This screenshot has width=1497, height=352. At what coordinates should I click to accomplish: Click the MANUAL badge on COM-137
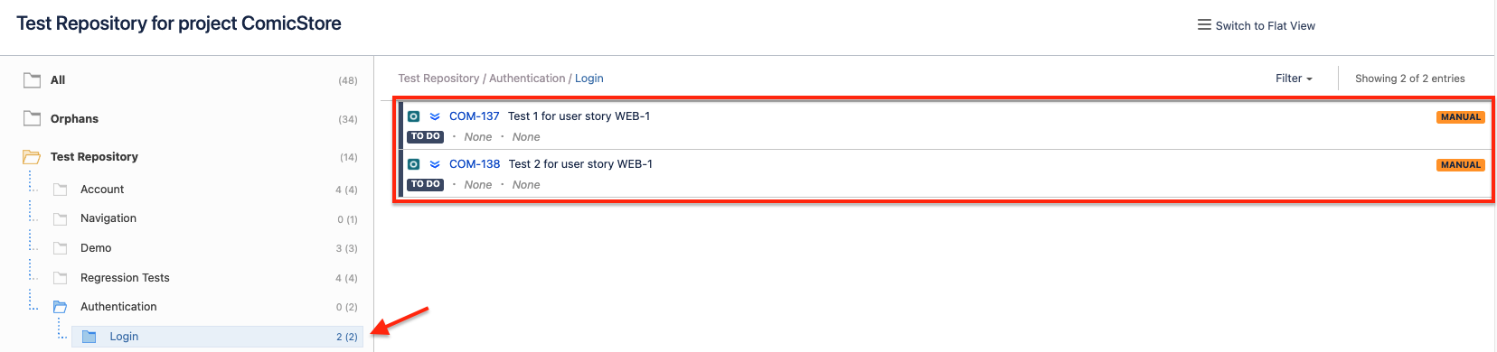(x=1460, y=117)
